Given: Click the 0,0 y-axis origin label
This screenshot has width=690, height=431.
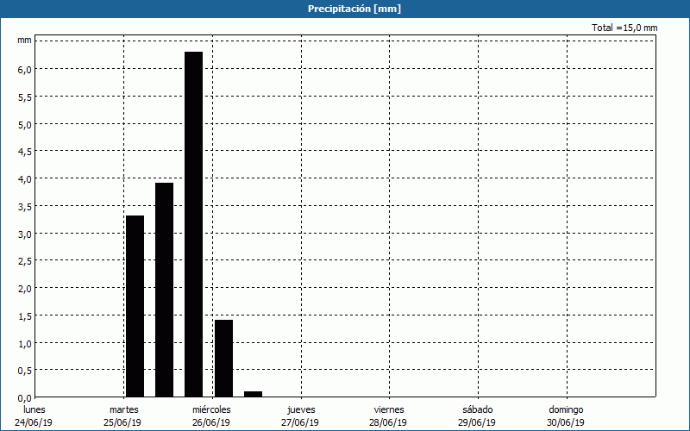Looking at the screenshot, I should (24, 397).
